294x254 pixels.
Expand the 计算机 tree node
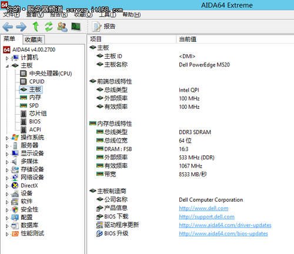pyautogui.click(x=7, y=58)
